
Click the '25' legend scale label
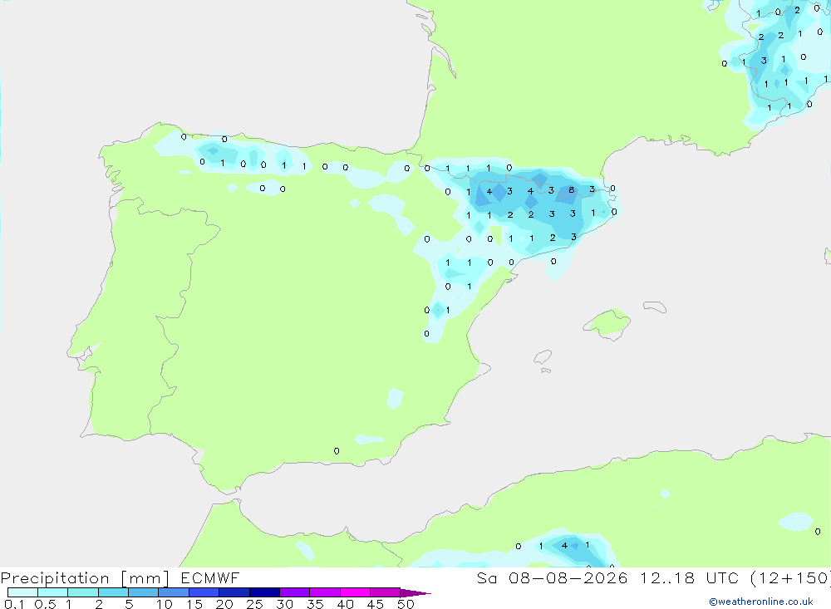click(x=254, y=604)
